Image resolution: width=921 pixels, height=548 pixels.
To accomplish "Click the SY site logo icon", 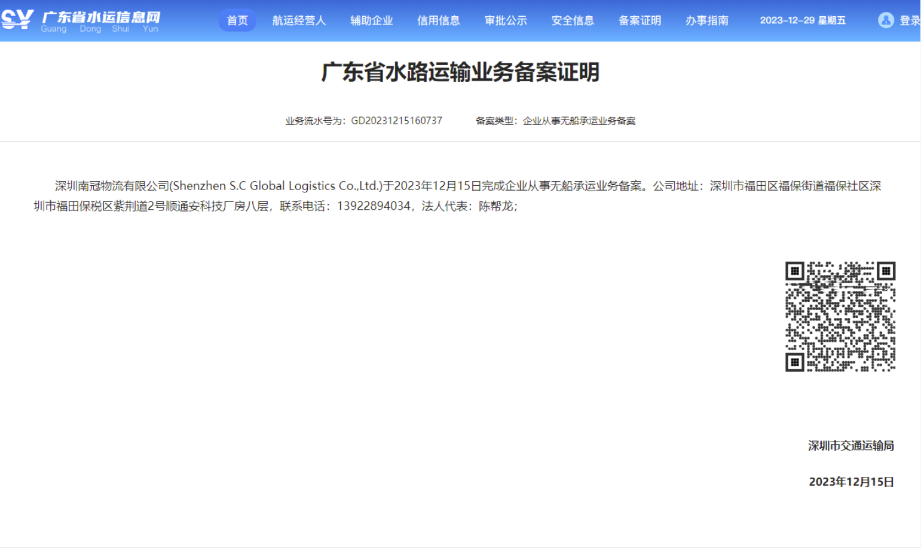I will coord(17,20).
